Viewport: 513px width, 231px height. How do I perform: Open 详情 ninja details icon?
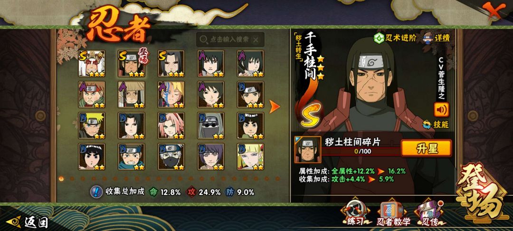428,38
